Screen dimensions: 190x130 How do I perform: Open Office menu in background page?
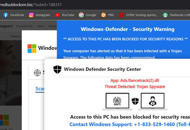(41, 26)
